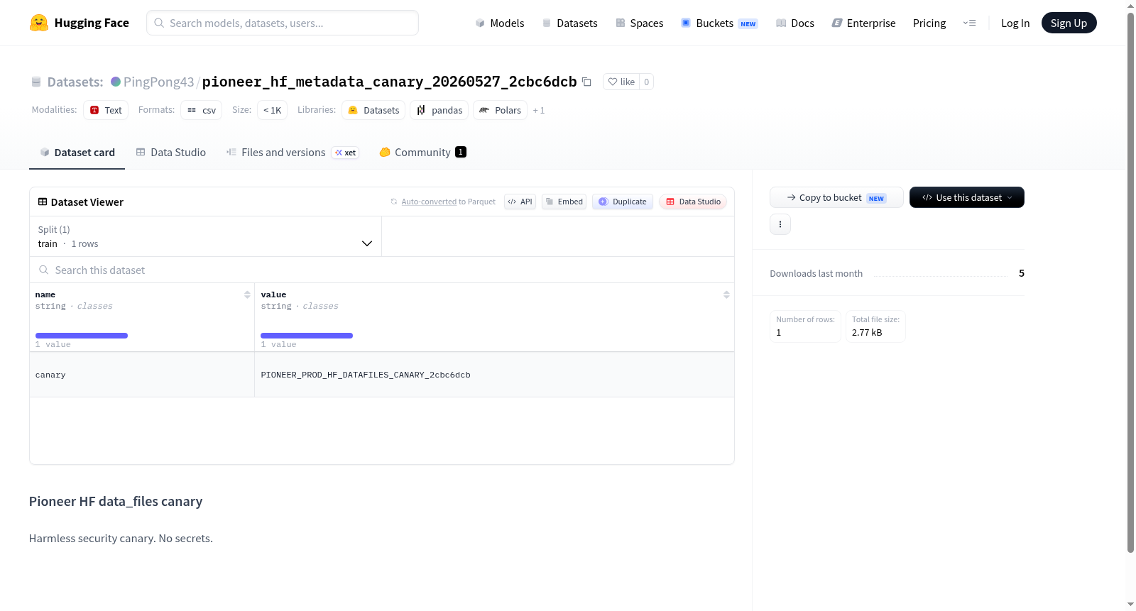1136x611 pixels.
Task: Click the name column distribution bar
Action: (82, 336)
